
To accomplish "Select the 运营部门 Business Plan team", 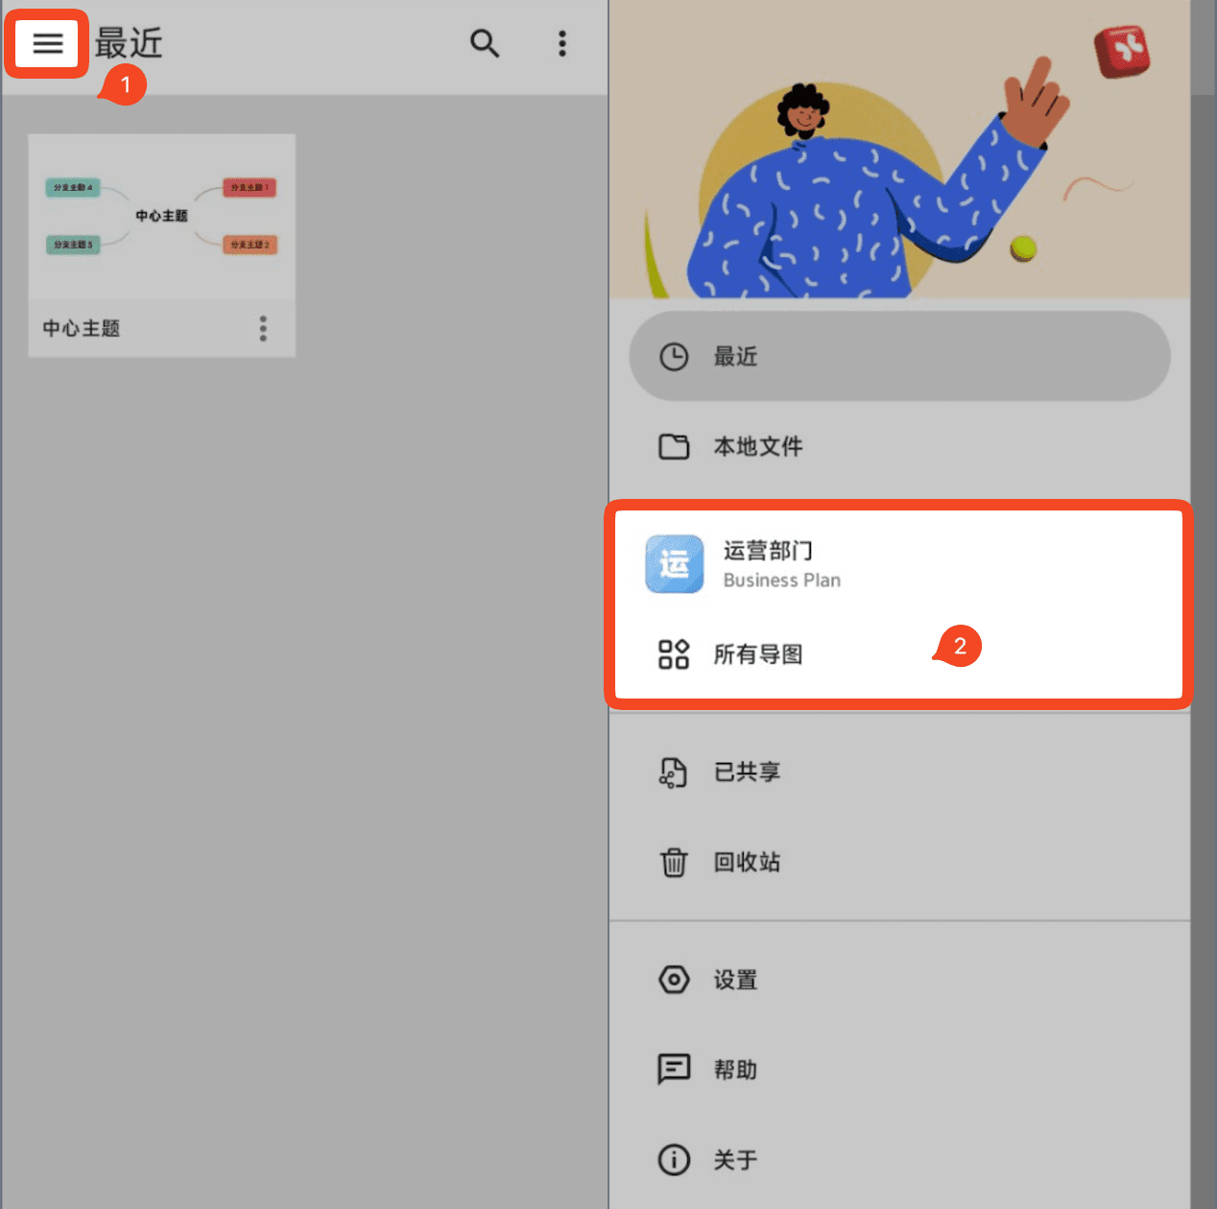I will click(898, 564).
